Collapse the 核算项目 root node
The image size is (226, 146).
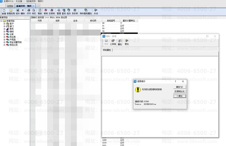(1, 21)
